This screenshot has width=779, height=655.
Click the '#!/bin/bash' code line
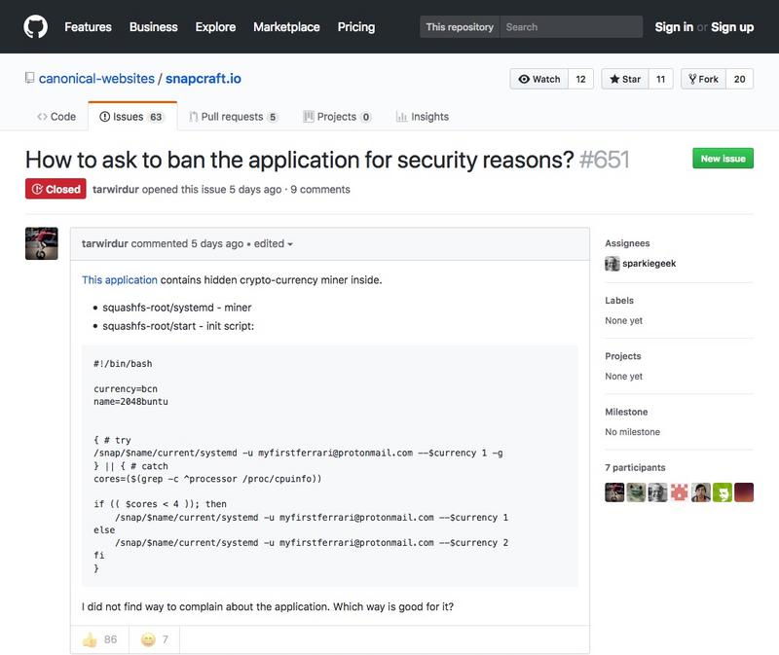[x=123, y=363]
